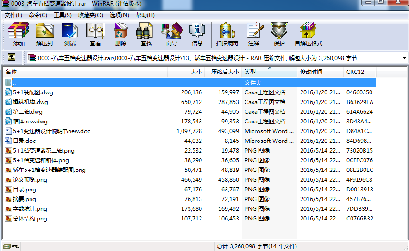This screenshot has height=251, width=409.
Task: Open the Favorites (收藏夹) menu
Action: (91, 15)
